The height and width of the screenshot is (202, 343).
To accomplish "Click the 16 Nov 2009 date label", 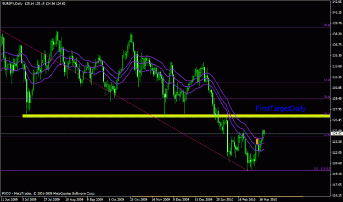I will tap(161, 199).
